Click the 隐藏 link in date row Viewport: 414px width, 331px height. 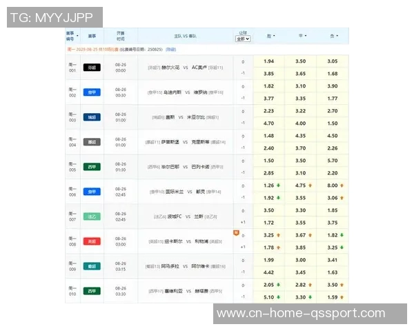pyautogui.click(x=170, y=50)
